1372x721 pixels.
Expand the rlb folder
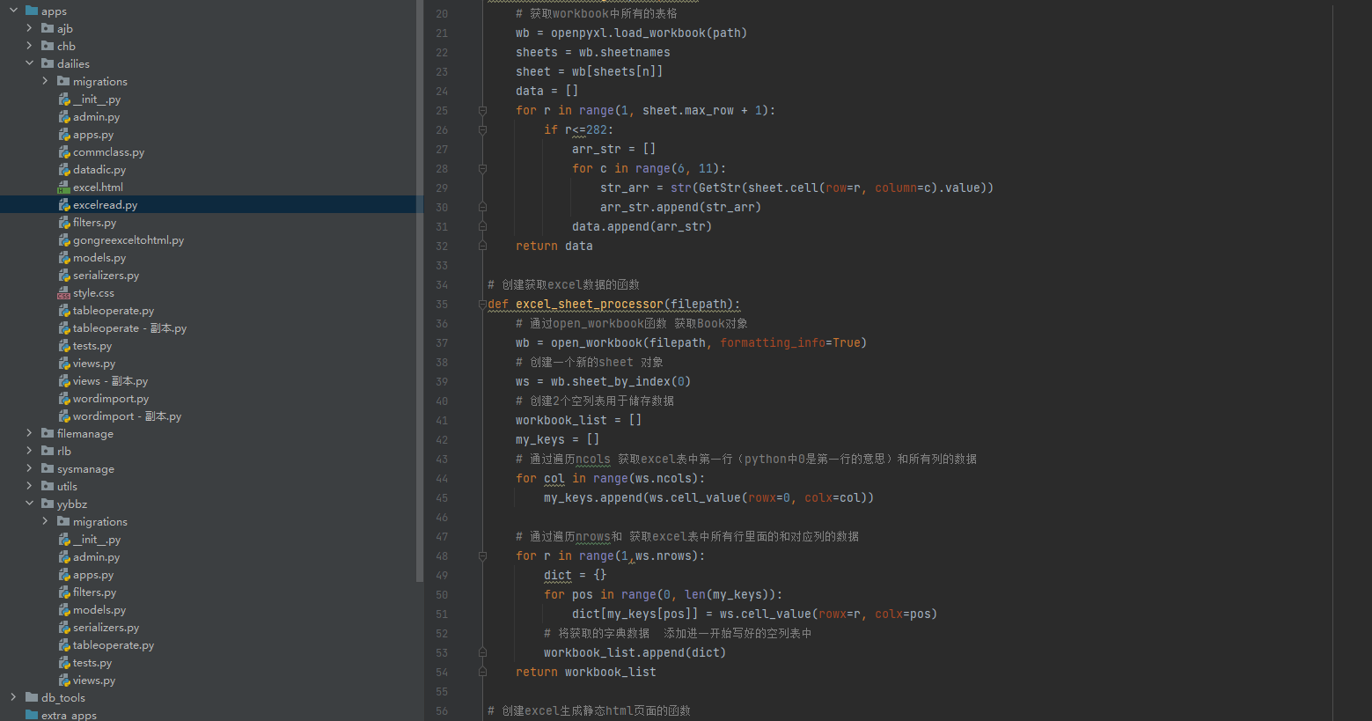(29, 451)
